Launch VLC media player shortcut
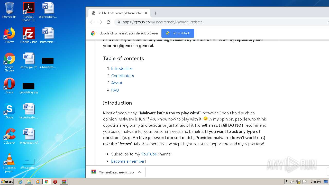329x185 pixels. (9, 163)
